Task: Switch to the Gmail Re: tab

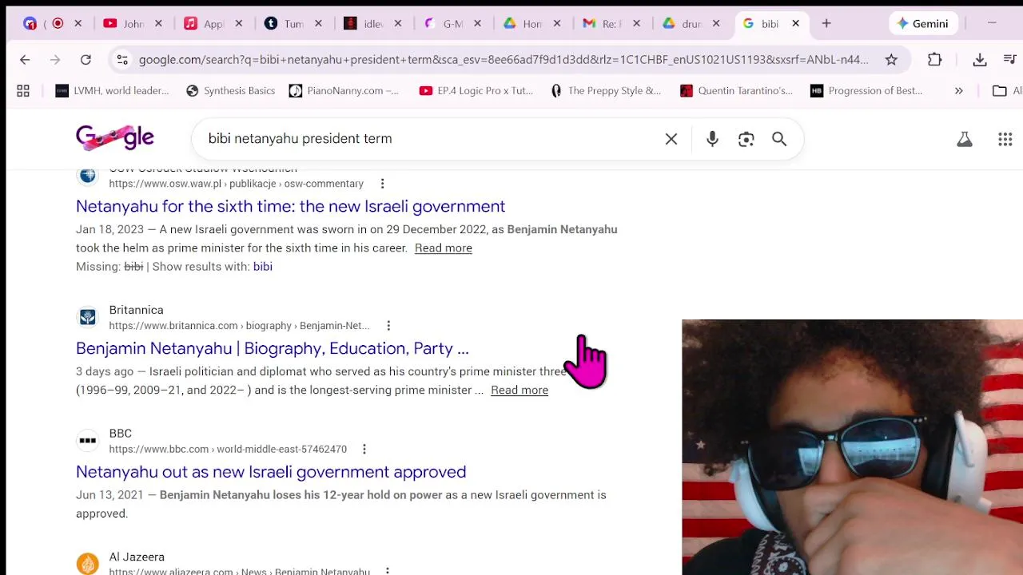Action: (x=611, y=24)
